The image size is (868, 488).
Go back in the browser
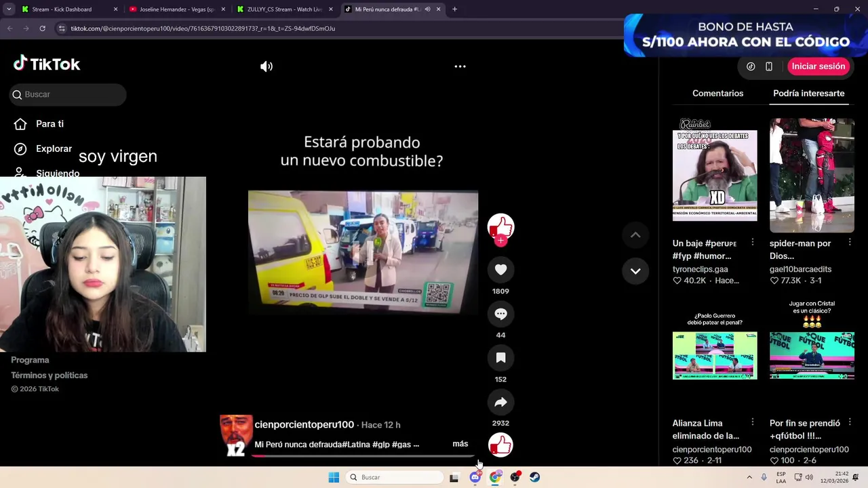9,28
